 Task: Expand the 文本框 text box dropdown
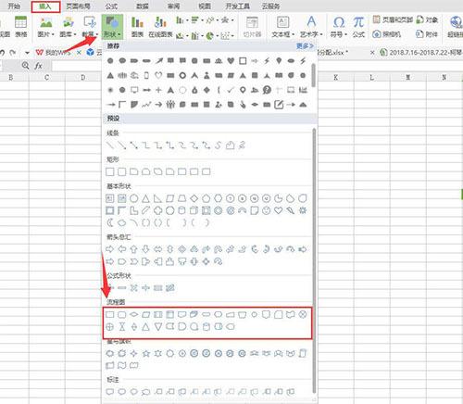pyautogui.click(x=282, y=27)
